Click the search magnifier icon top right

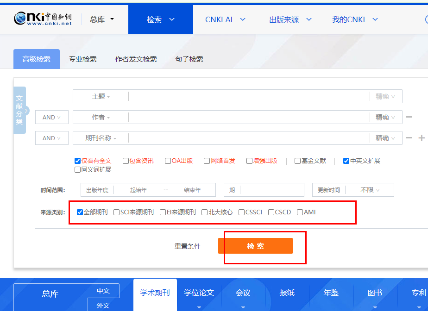tap(426, 19)
